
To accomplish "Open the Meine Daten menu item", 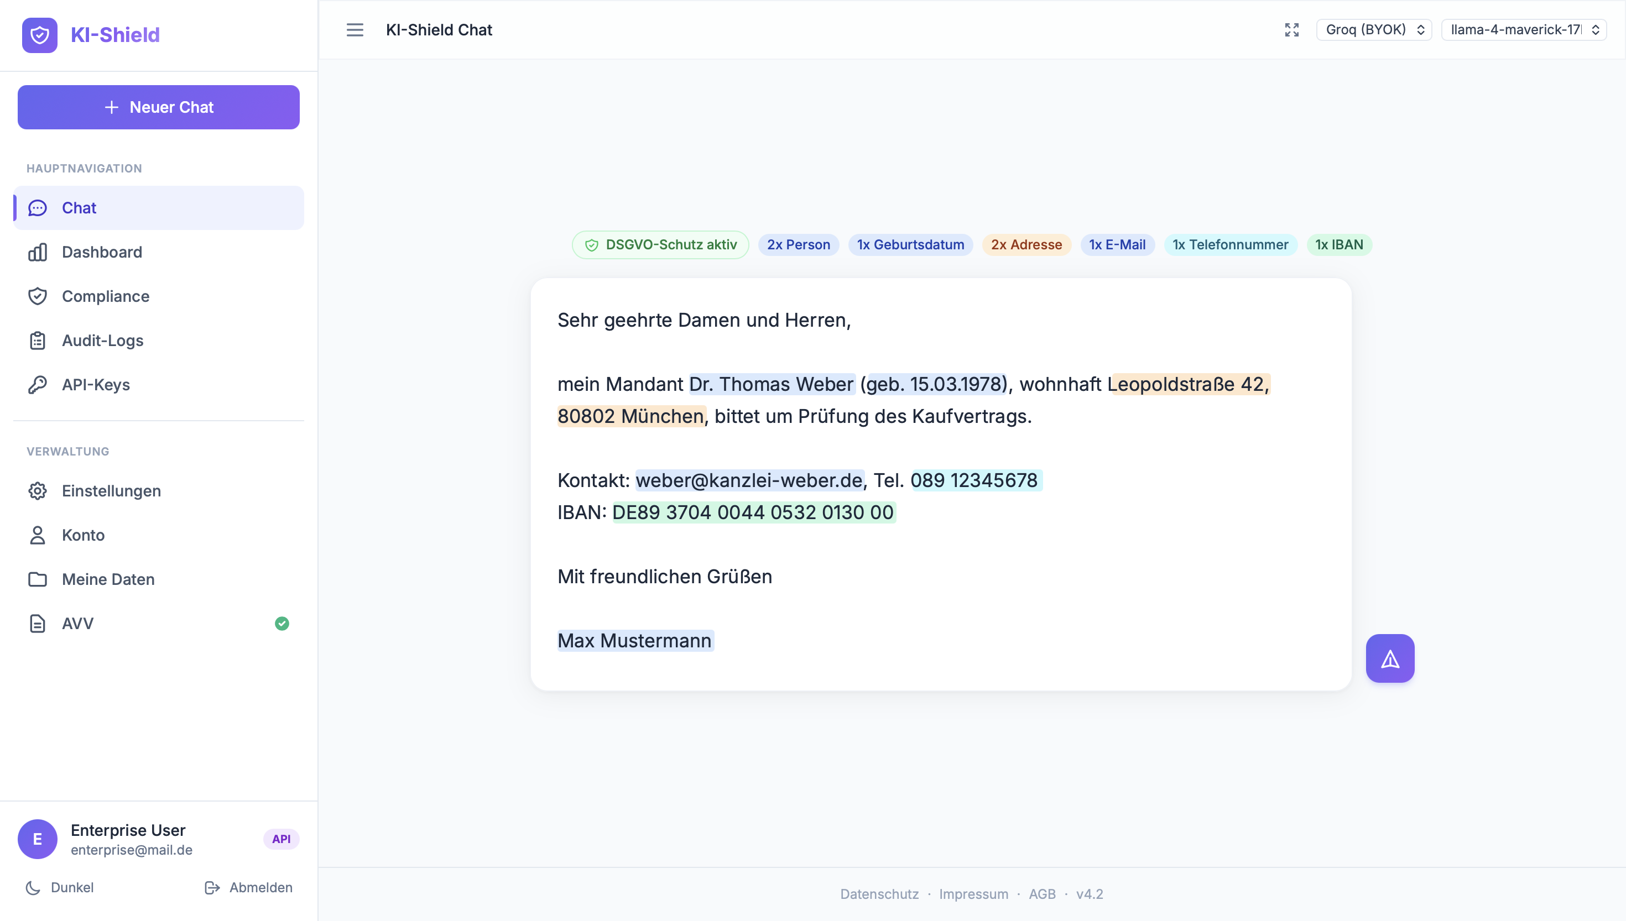I will pos(108,579).
